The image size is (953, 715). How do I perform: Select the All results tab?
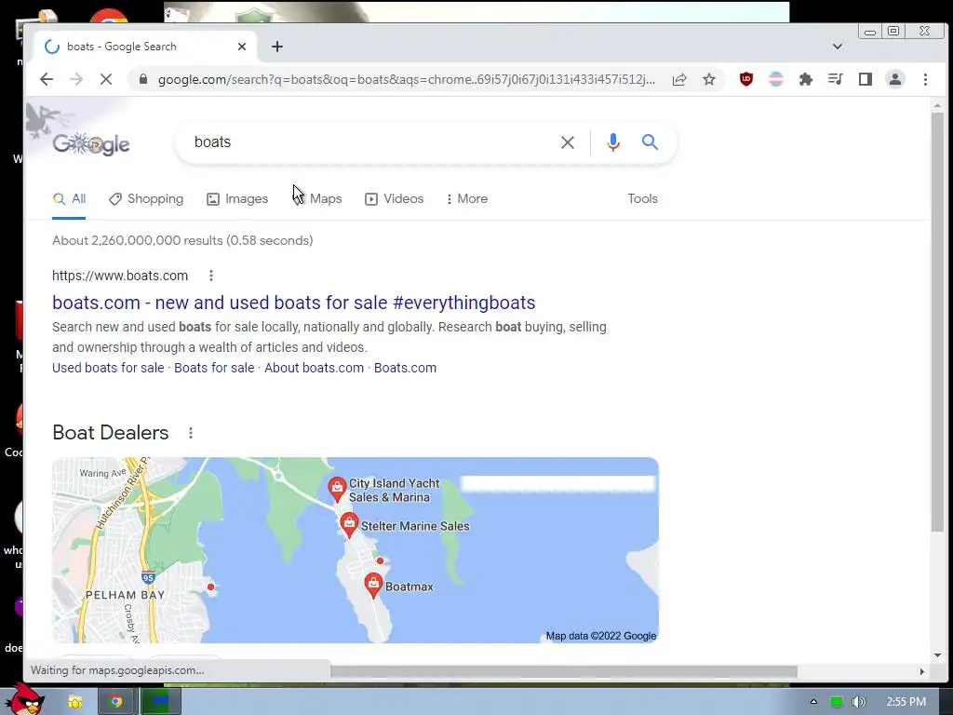pyautogui.click(x=69, y=199)
